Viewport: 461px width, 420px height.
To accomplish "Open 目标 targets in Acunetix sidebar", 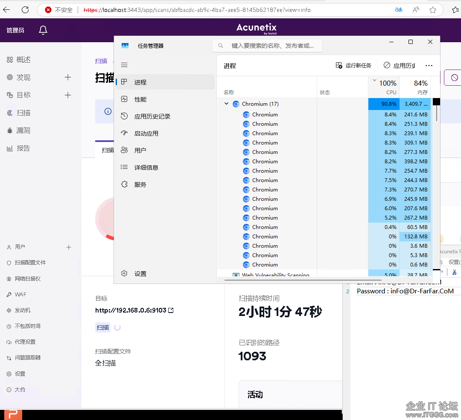I will (x=19, y=95).
